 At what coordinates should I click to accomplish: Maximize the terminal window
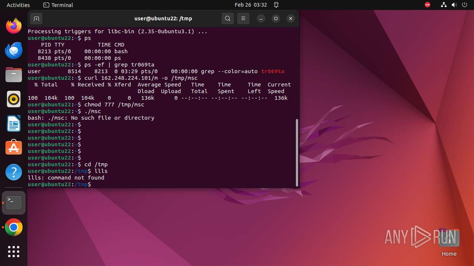(276, 18)
